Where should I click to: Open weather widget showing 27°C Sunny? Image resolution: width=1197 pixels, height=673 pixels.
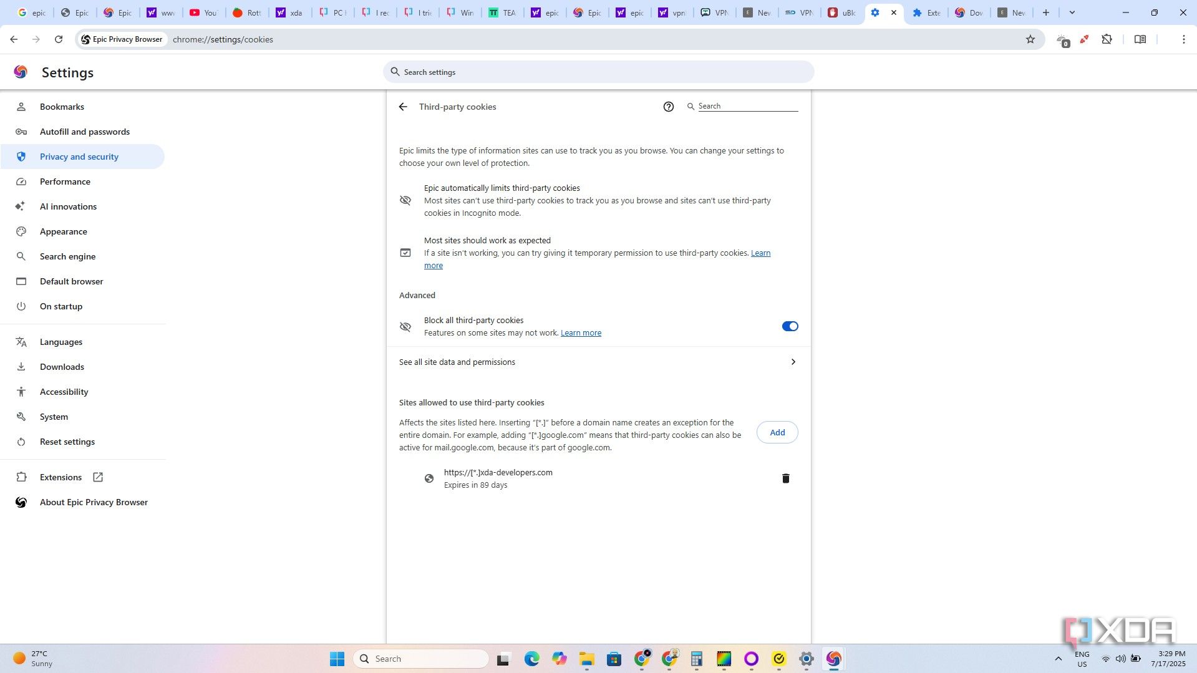coord(34,659)
